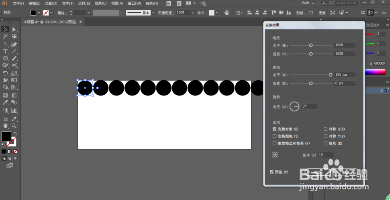The height and width of the screenshot is (200, 390).
Task: Enable the 随机 checkbox
Action: pos(325,143)
